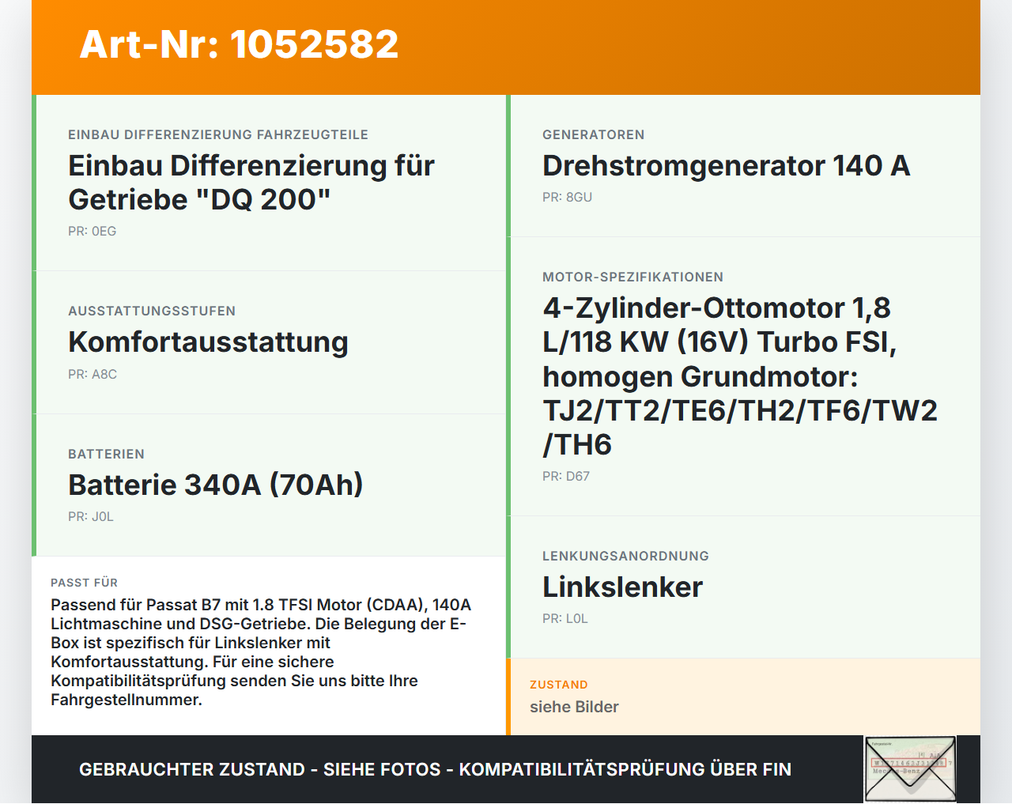Select the 'Drehstromgenerator 140 A' heading
The height and width of the screenshot is (804, 1012).
727,166
